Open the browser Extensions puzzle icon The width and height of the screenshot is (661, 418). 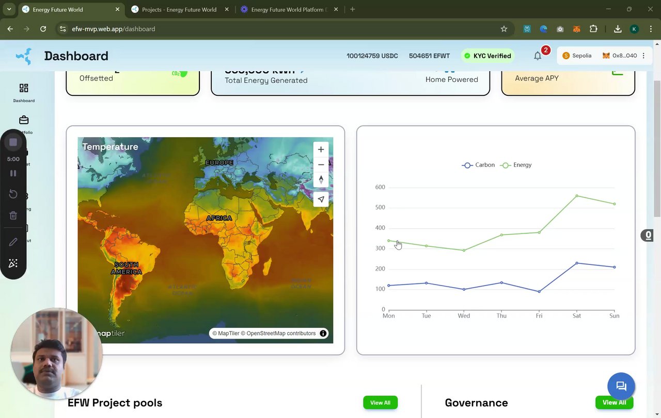coord(593,29)
